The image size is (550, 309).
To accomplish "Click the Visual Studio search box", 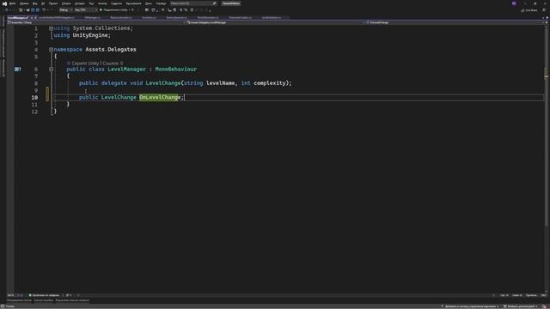I will (193, 3).
